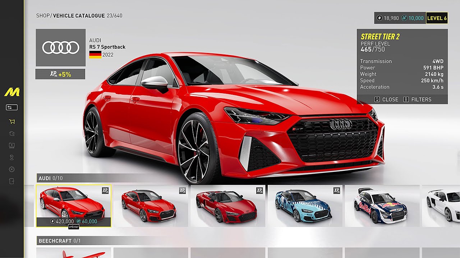Click the B key icon next to FILTERS
Image resolution: width=460 pixels, height=258 pixels.
pyautogui.click(x=406, y=100)
